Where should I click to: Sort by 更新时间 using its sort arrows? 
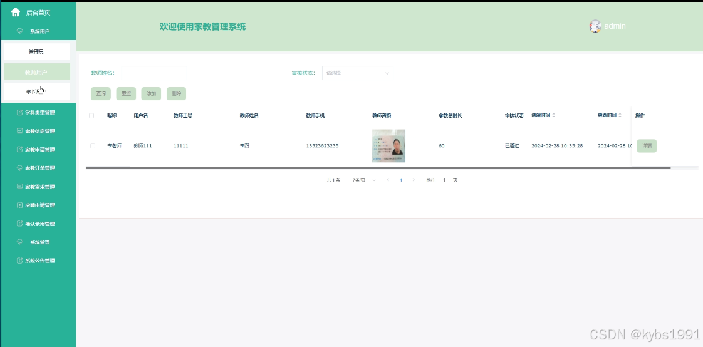pyautogui.click(x=620, y=115)
